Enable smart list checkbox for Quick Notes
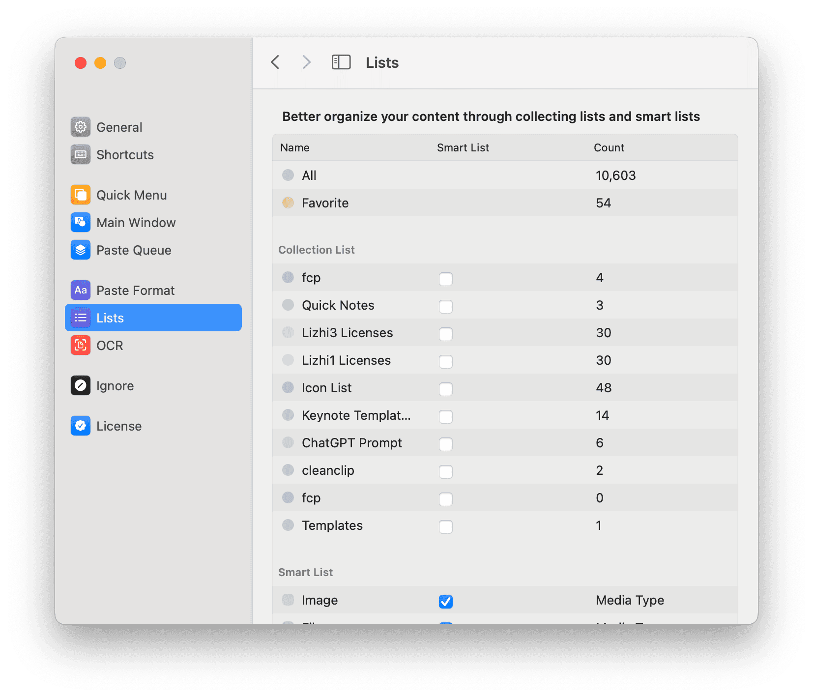This screenshot has width=813, height=697. point(446,306)
